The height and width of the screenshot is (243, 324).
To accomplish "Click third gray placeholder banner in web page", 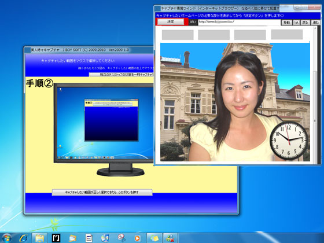I will click(x=250, y=35).
